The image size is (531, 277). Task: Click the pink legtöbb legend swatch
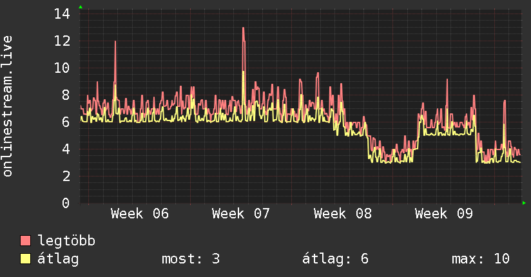25,240
